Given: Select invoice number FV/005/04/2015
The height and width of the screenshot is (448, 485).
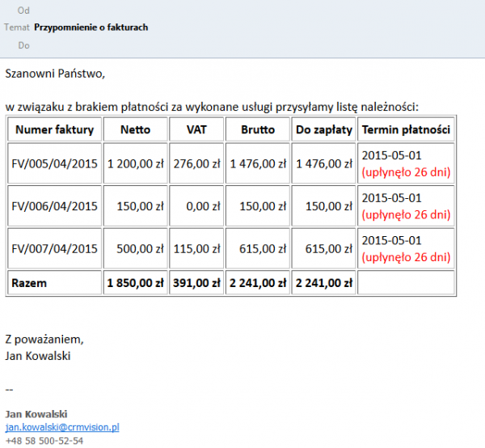Looking at the screenshot, I should coord(54,163).
